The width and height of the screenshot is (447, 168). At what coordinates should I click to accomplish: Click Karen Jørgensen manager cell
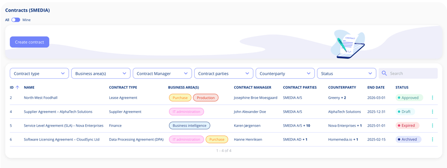247,126
